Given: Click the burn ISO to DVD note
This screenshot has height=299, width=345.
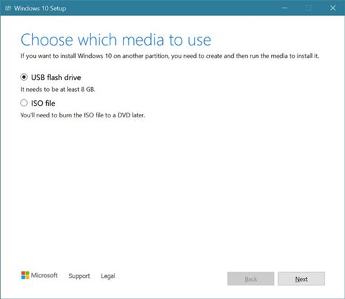Looking at the screenshot, I should [83, 115].
